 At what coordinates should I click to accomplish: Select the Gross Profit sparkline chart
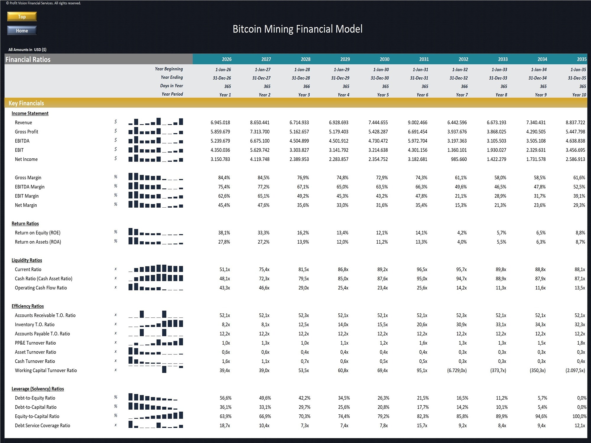(156, 132)
